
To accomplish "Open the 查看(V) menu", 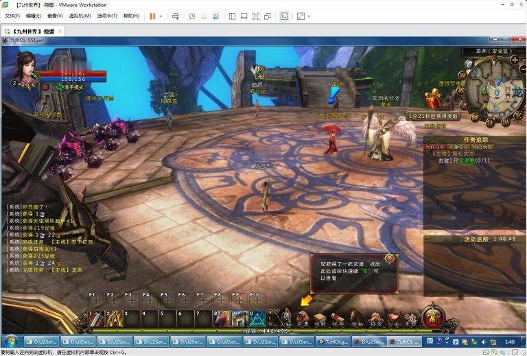I will pos(55,16).
